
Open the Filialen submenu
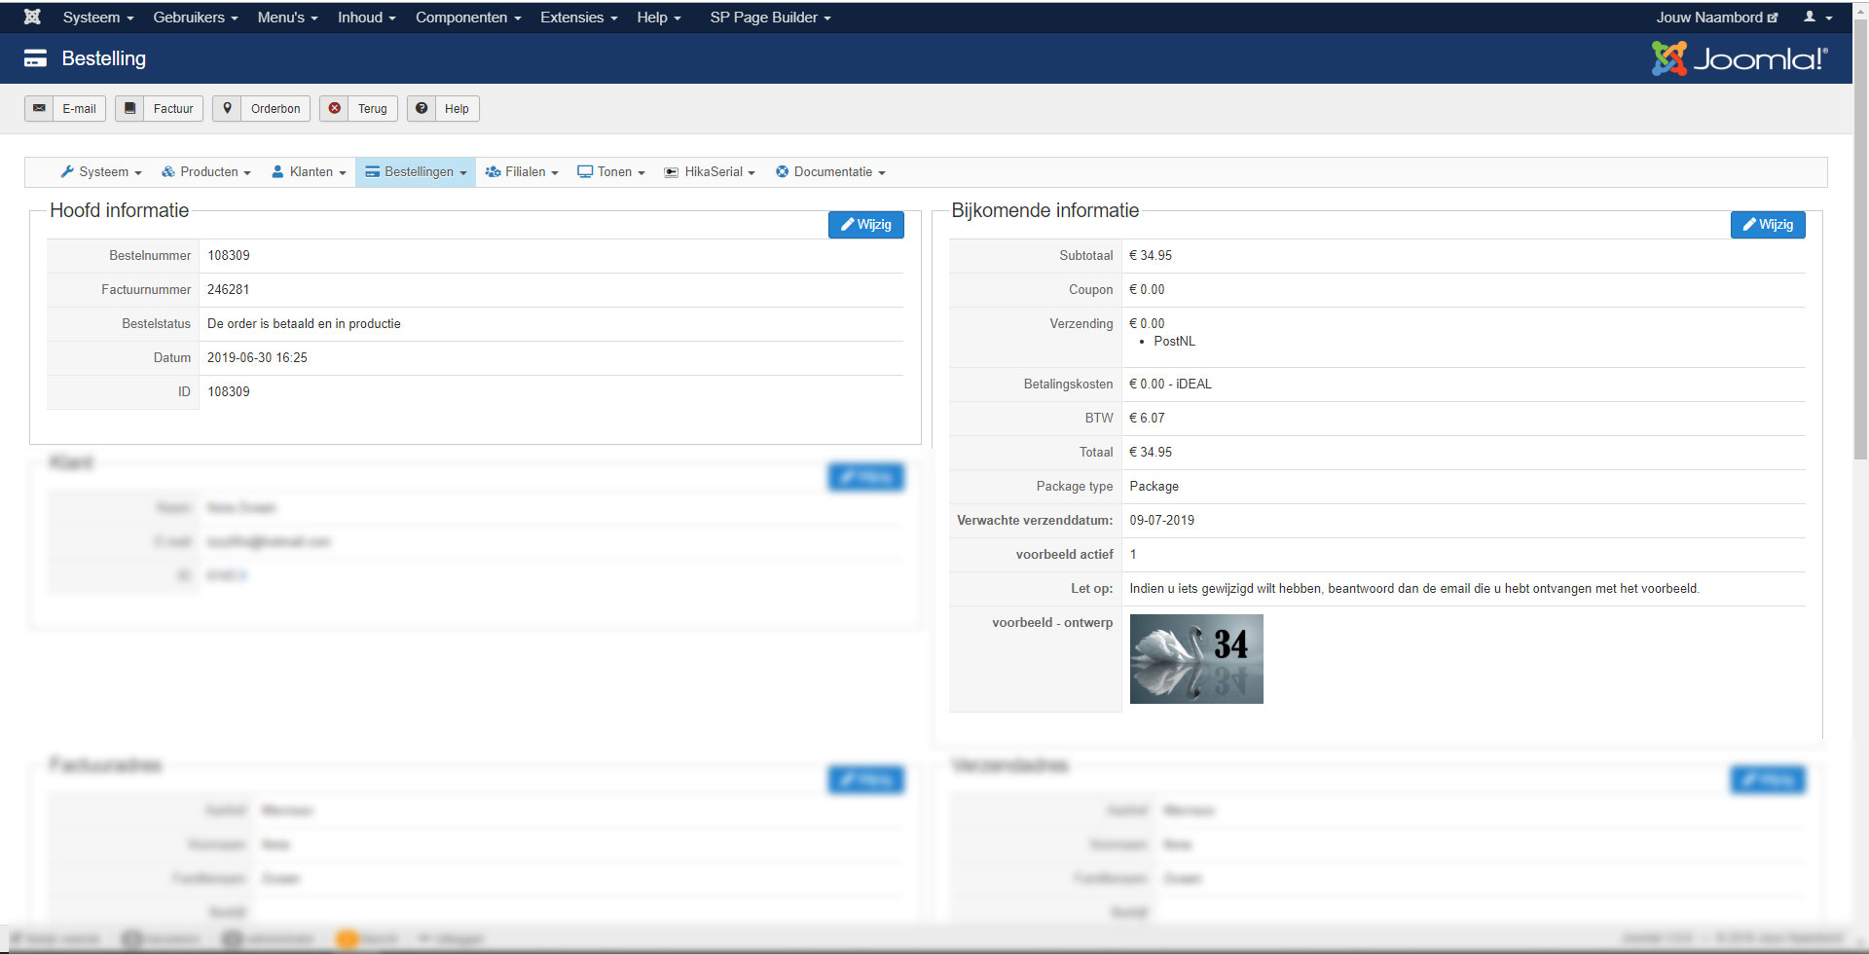522,172
